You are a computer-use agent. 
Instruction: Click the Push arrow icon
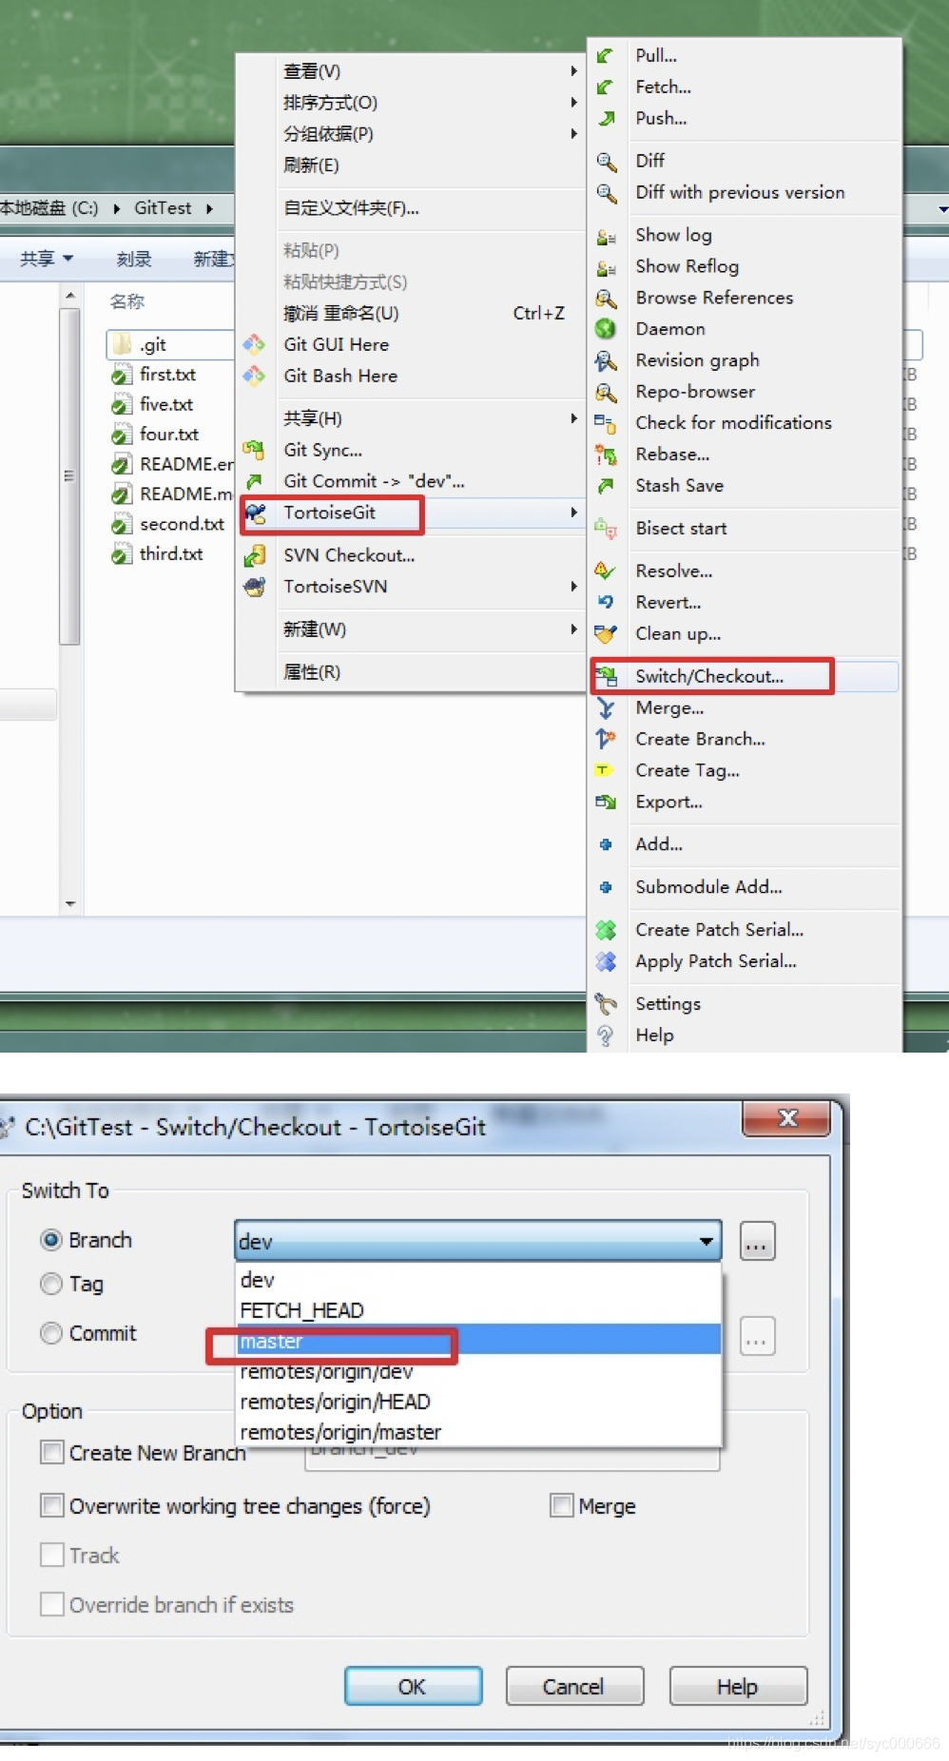point(605,118)
